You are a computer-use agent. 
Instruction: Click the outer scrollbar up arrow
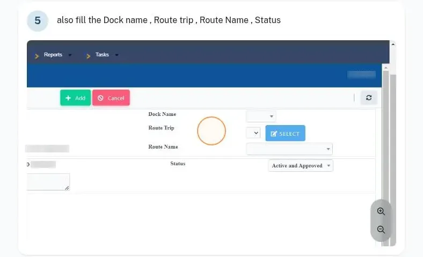tap(393, 44)
